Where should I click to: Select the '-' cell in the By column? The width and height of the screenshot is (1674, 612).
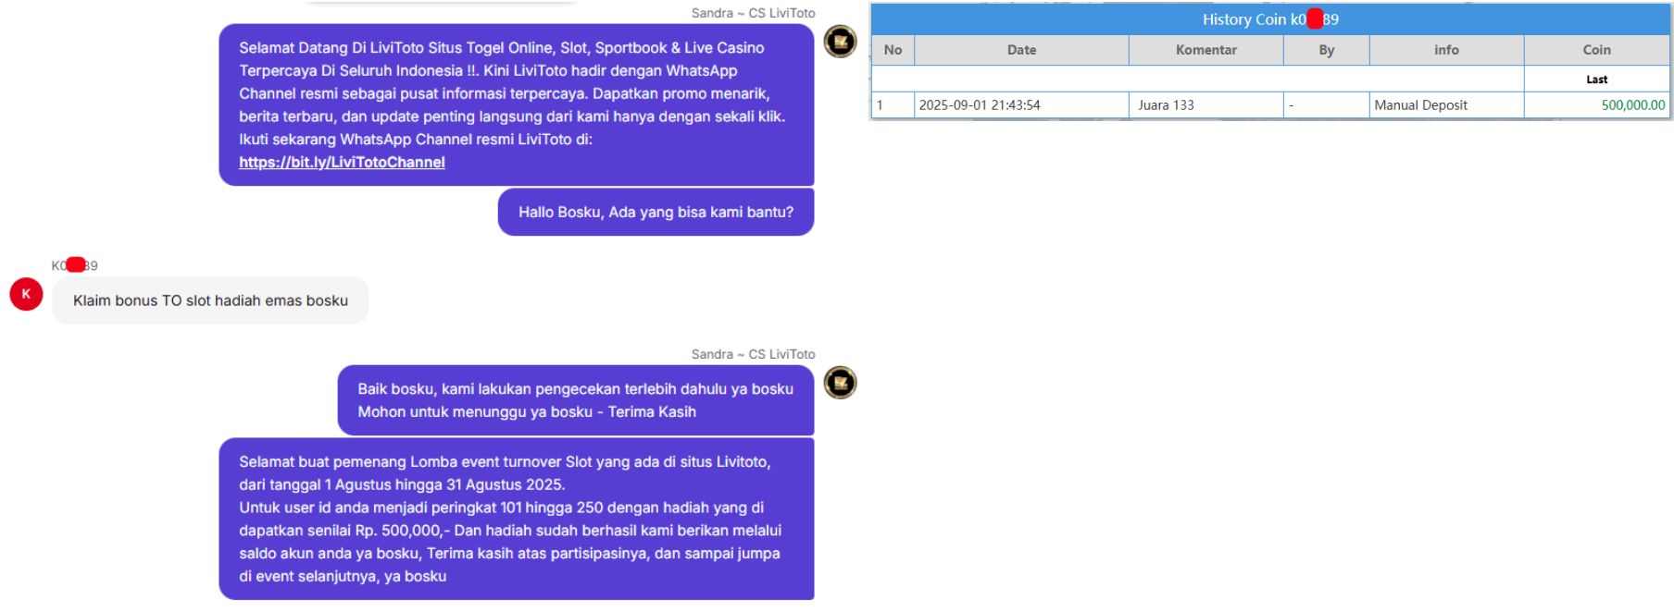1326,105
